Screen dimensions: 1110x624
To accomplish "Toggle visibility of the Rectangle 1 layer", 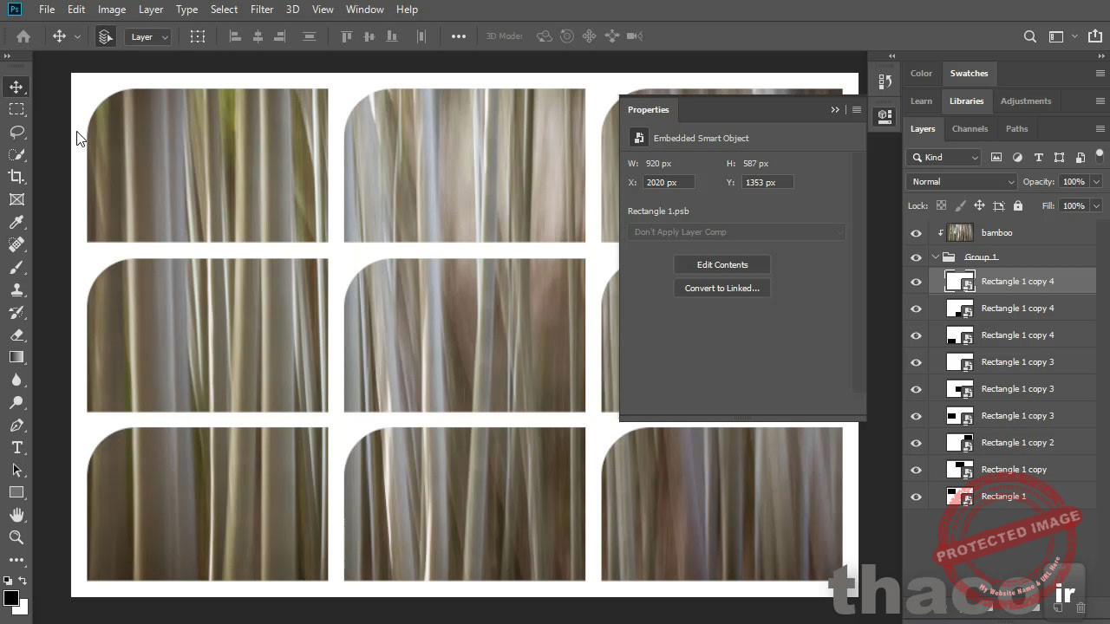I will point(916,496).
